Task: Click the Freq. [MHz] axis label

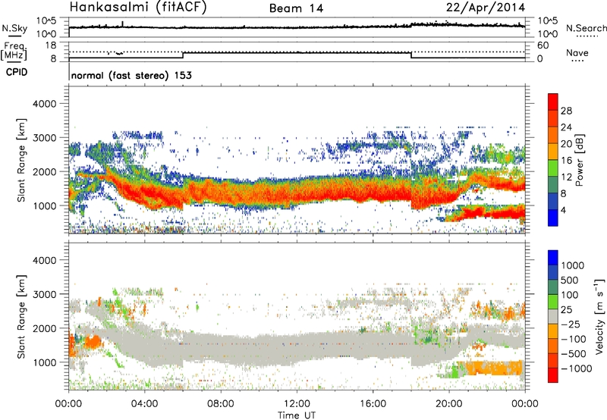Action: [x=14, y=51]
